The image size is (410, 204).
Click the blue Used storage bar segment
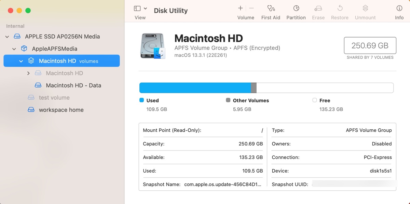(x=195, y=88)
